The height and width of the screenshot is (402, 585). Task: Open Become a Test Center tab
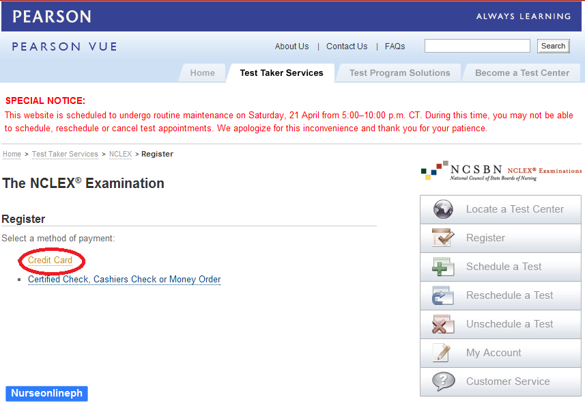click(522, 73)
